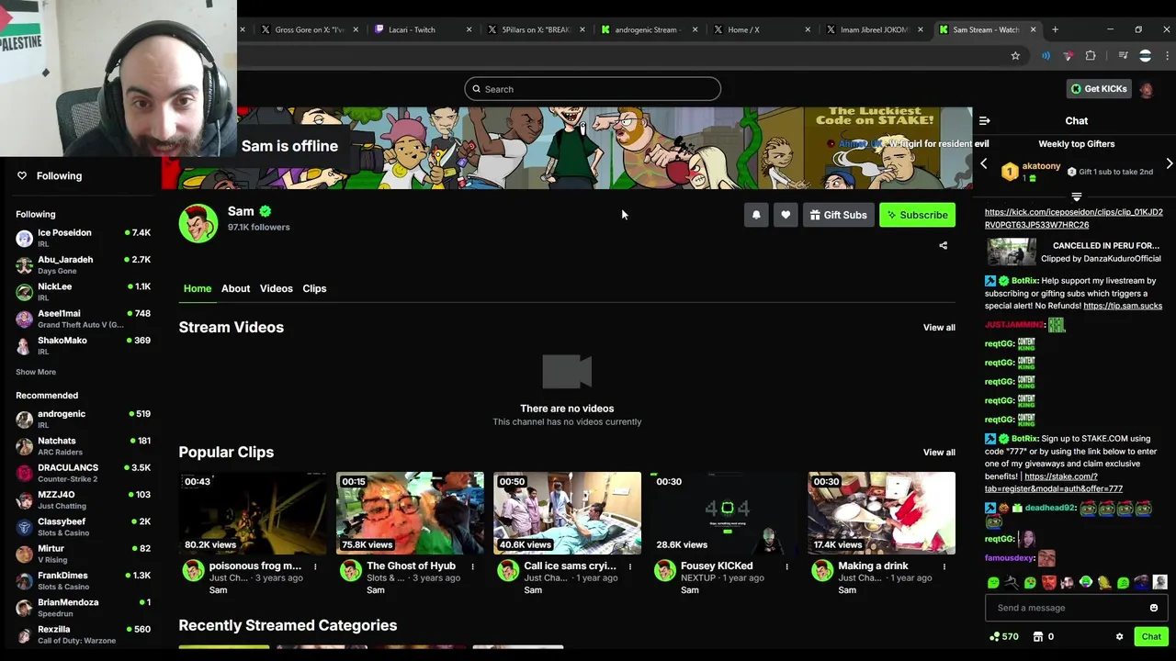
Task: Show next weekly top gifter
Action: [1169, 164]
